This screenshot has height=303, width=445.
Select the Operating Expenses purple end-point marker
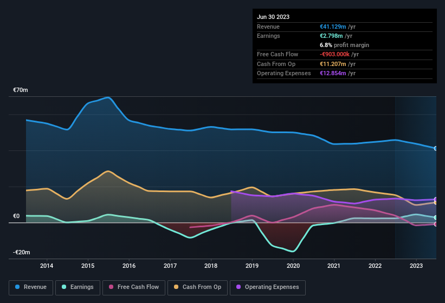436,199
